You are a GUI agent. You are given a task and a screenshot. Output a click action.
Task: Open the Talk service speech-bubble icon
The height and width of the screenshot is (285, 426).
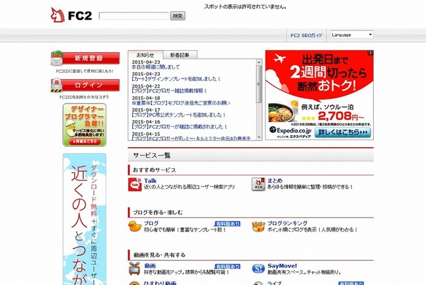[x=135, y=184]
